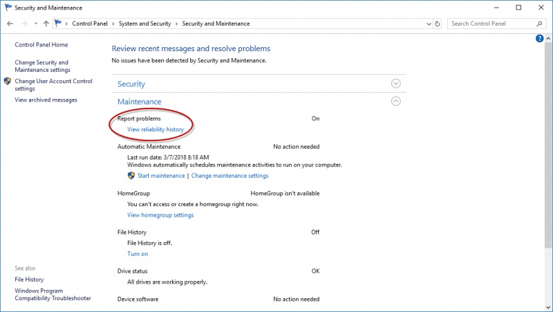Click 'Device software' label
The image size is (553, 312).
(x=138, y=300)
